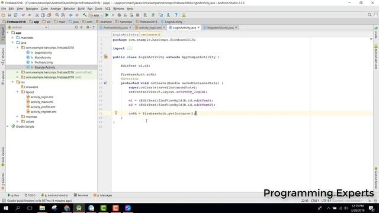Click the green Run app button

(107, 15)
